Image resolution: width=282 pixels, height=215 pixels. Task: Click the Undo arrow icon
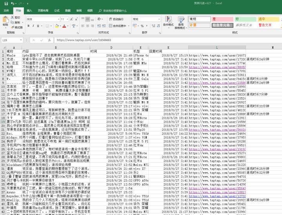[x=12, y=4]
